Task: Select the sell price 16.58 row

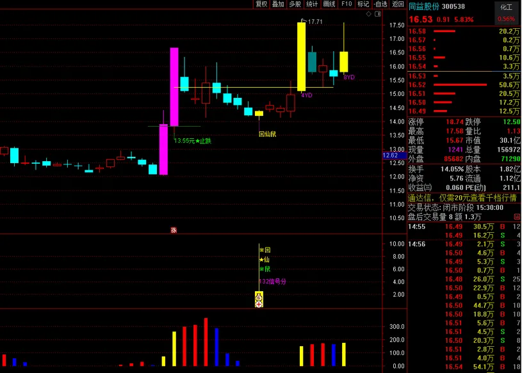Action: (x=464, y=31)
